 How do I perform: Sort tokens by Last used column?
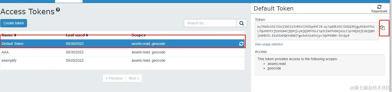[x=77, y=35]
